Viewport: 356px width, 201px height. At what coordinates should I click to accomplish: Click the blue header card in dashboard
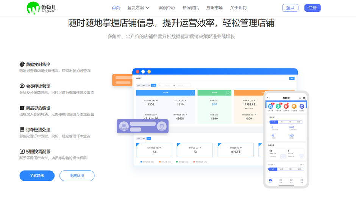(x=166, y=93)
